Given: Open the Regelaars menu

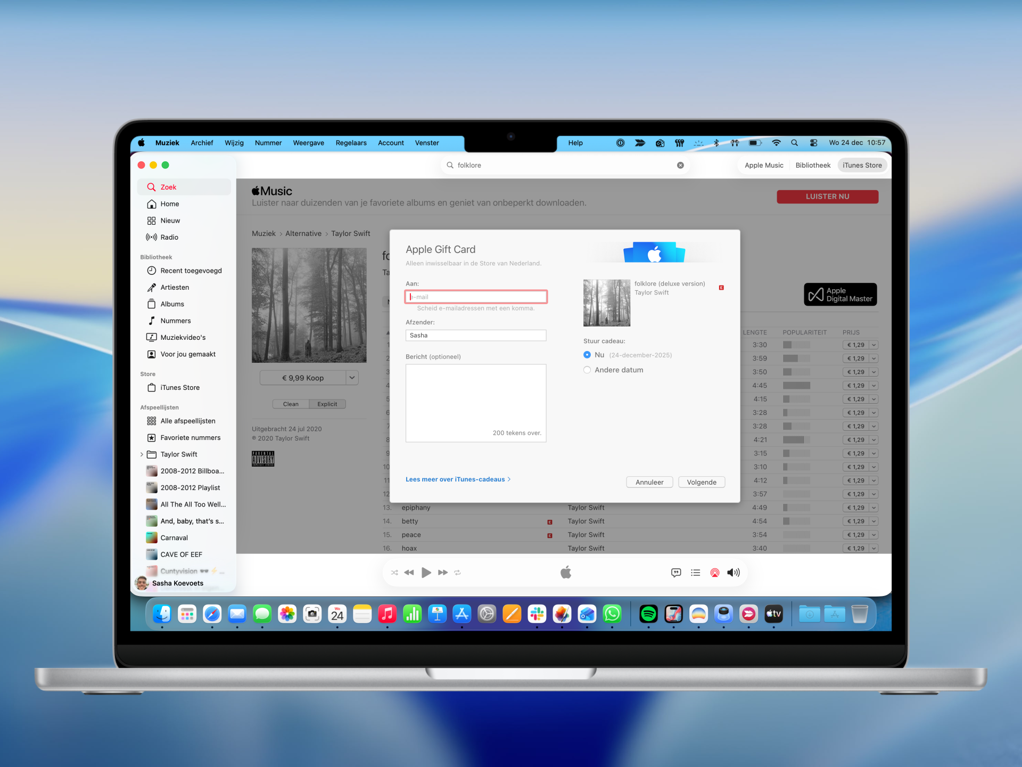Looking at the screenshot, I should [351, 143].
